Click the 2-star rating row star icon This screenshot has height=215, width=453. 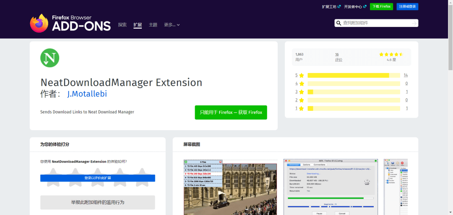tap(302, 100)
